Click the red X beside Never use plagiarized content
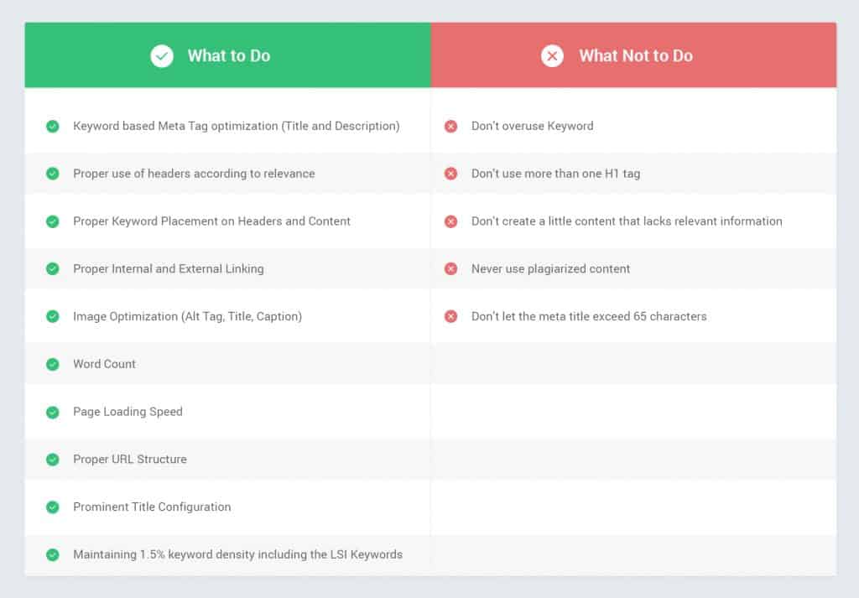Screen dimensions: 859x598 [451, 268]
